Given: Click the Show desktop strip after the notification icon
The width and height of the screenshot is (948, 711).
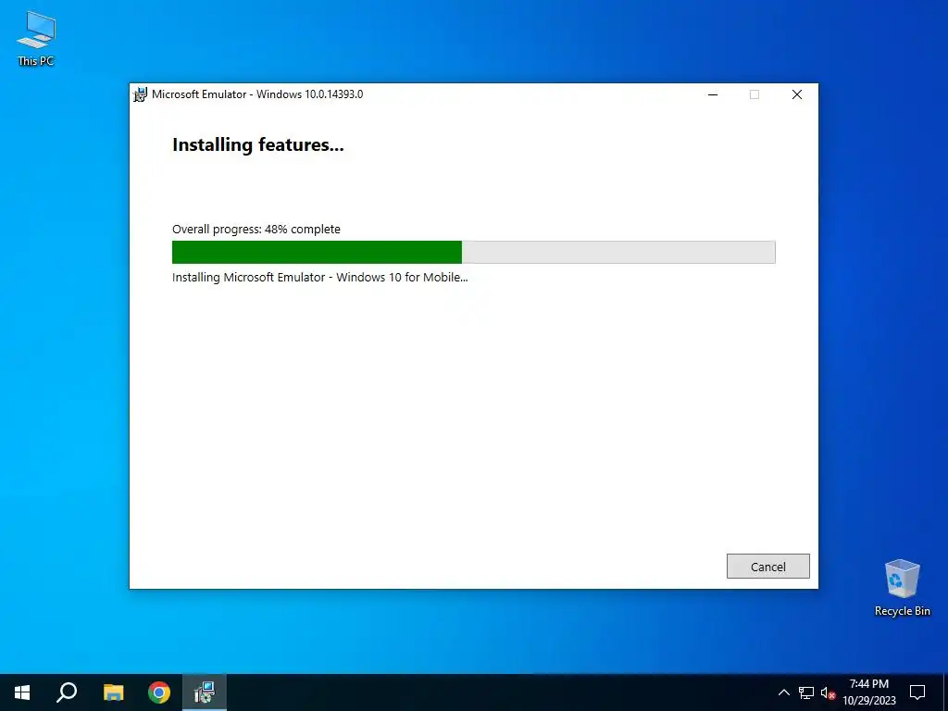Looking at the screenshot, I should 945,692.
